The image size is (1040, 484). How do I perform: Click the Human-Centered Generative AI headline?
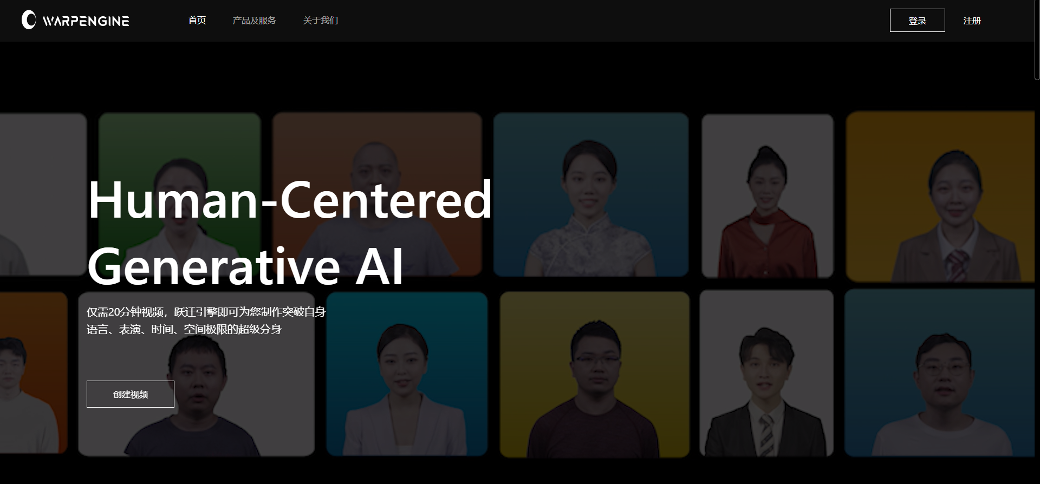pos(290,233)
